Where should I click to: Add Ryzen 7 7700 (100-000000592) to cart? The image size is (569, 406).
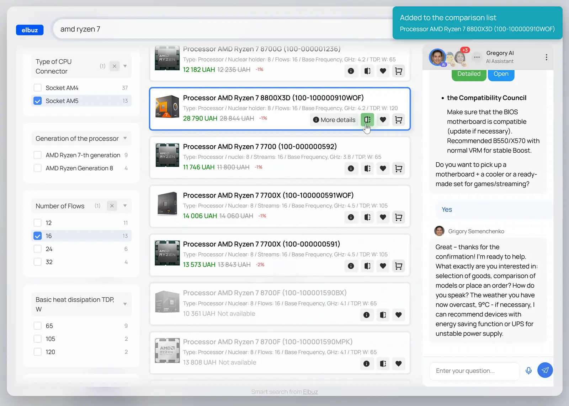[399, 168]
